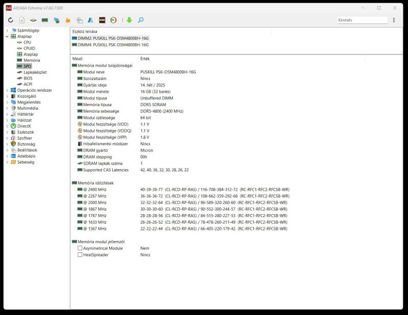This screenshot has height=315, width=408.
Task: Expand the Megjelenítés node
Action: (x=7, y=102)
